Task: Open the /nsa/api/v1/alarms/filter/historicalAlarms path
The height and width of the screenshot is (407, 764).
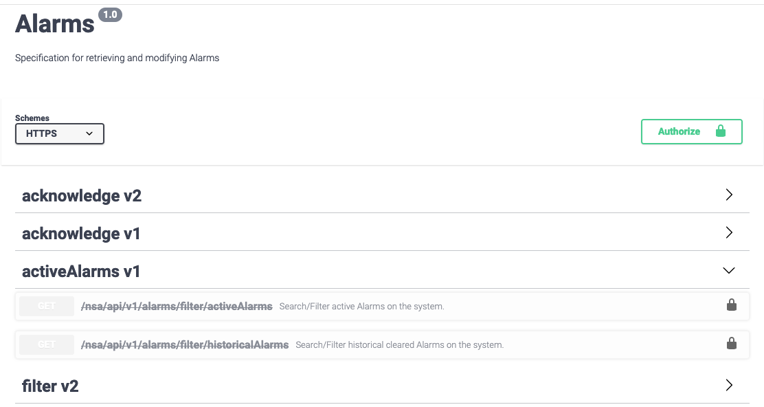Action: [185, 344]
